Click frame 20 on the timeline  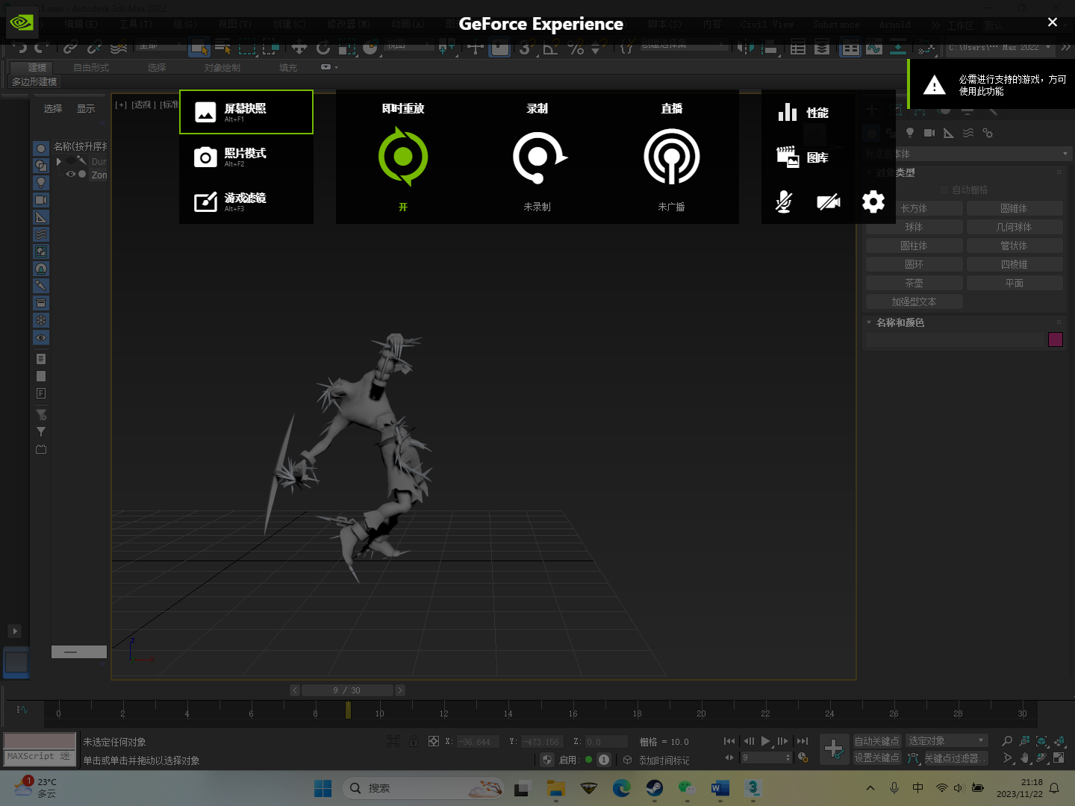click(x=701, y=713)
